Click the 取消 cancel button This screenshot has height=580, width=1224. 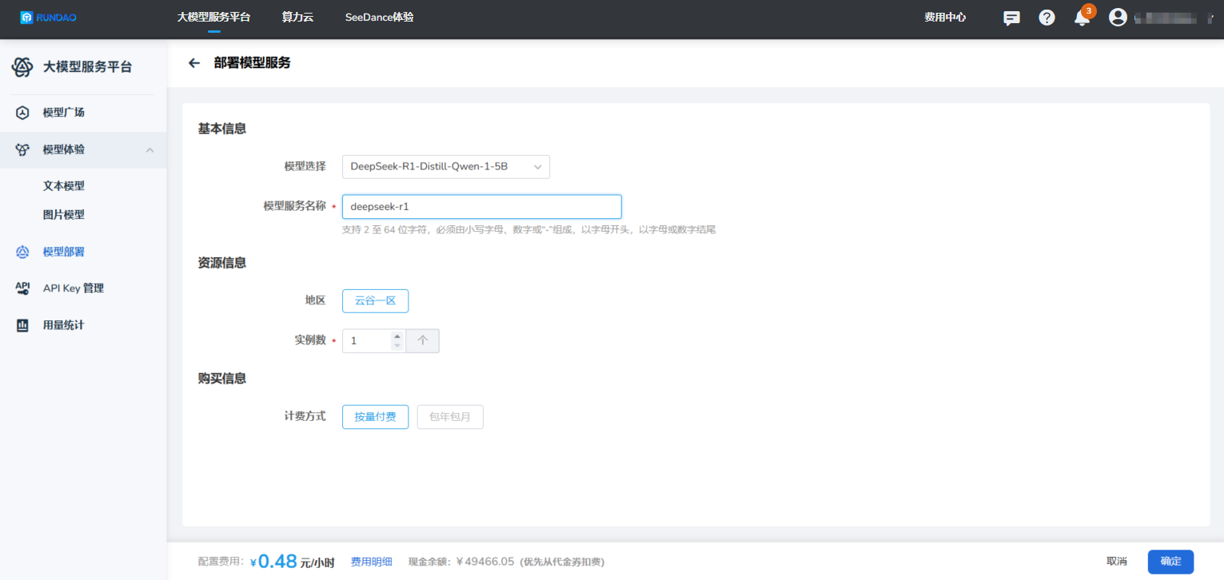[x=1117, y=562]
